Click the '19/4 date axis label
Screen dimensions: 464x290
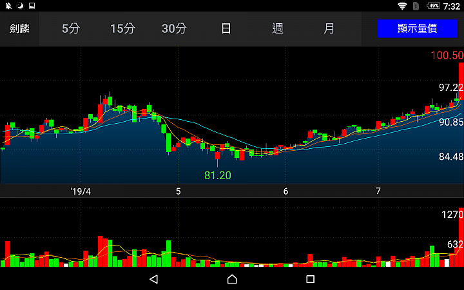click(x=81, y=191)
